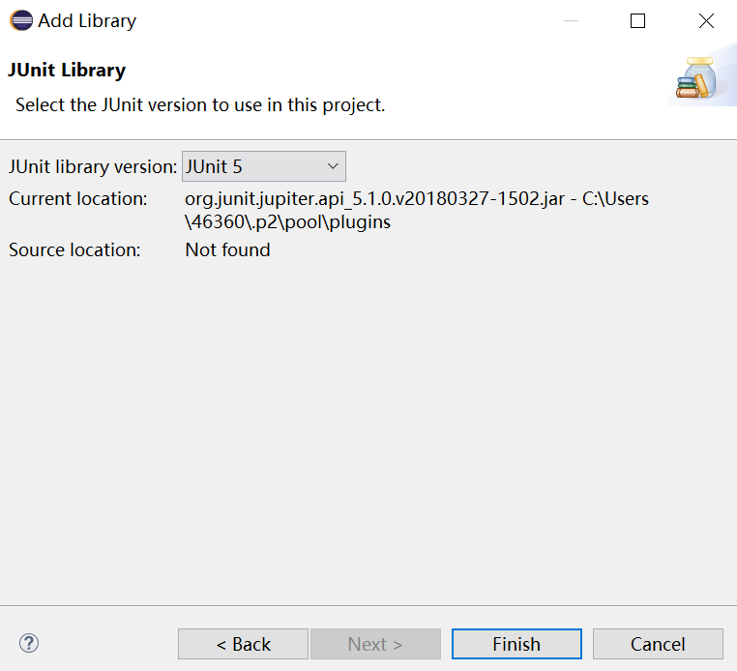Click the "Select the JUnit version" description text
The height and width of the screenshot is (671, 737).
[200, 104]
